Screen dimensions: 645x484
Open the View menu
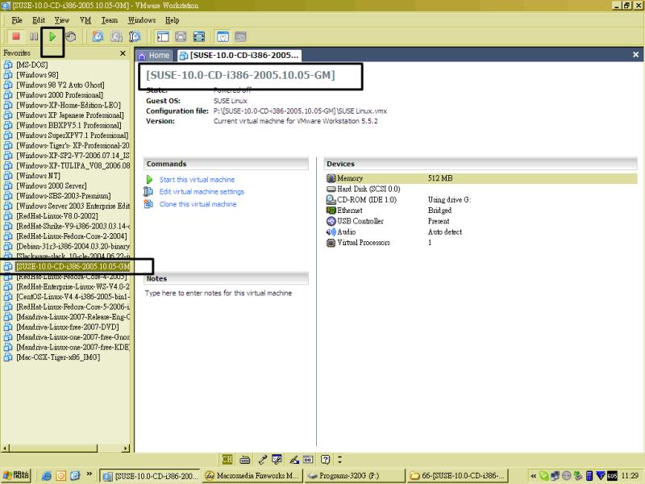pyautogui.click(x=62, y=20)
